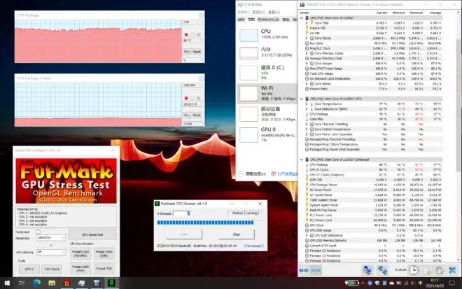462x289 pixels.
Task: Toggle middle checkbox in CPU Package Power graph
Action: click(x=192, y=98)
